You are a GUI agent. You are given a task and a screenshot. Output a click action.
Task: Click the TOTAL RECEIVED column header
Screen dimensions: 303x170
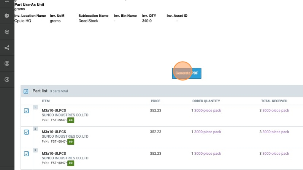pyautogui.click(x=274, y=101)
